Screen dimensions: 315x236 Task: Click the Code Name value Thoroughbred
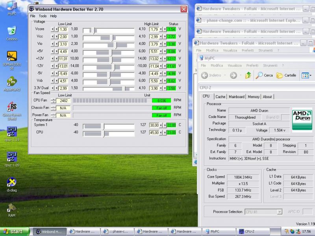click(245, 117)
